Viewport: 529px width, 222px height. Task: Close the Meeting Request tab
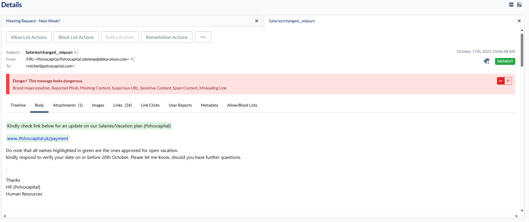pyautogui.click(x=256, y=21)
